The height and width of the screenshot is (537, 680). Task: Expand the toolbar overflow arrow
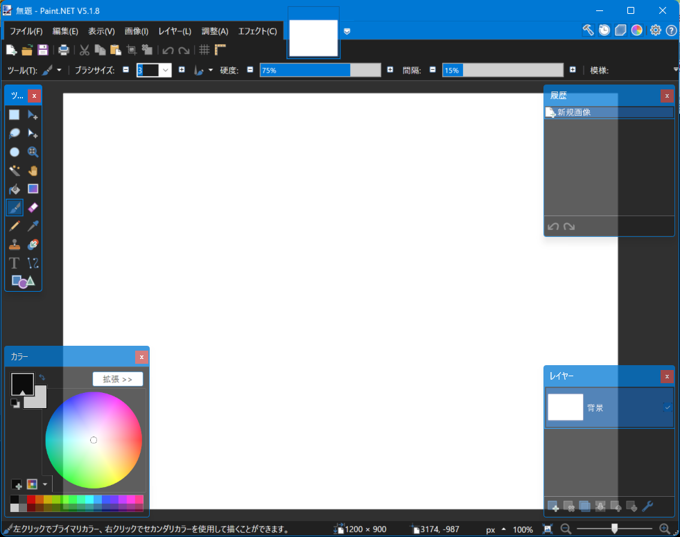pyautogui.click(x=676, y=69)
